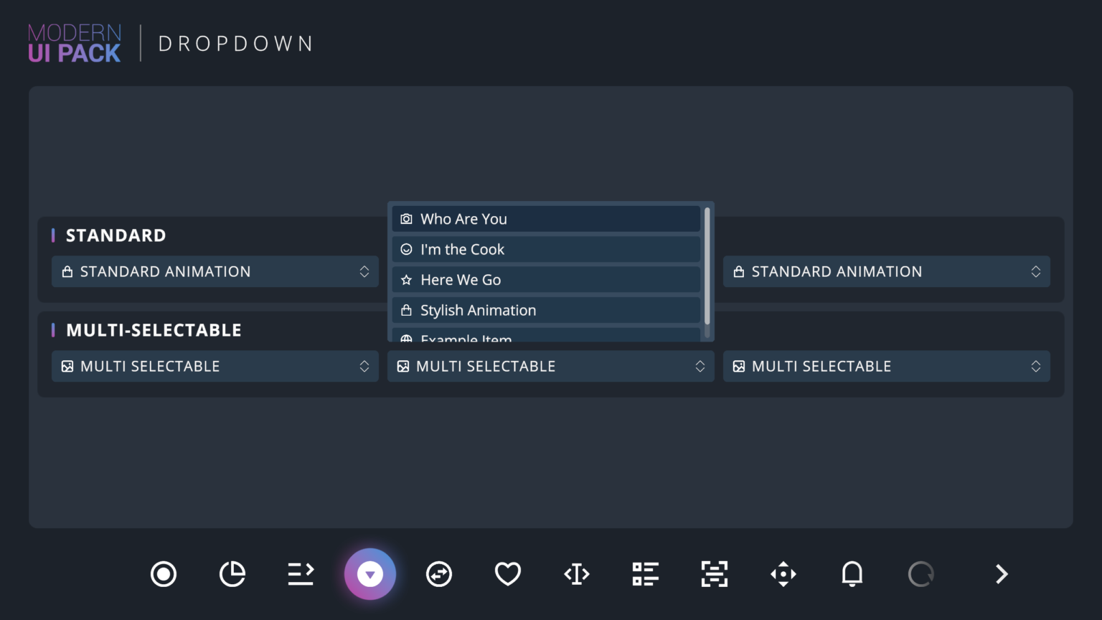Select the text cursor icon in the bottom bar

tap(576, 573)
